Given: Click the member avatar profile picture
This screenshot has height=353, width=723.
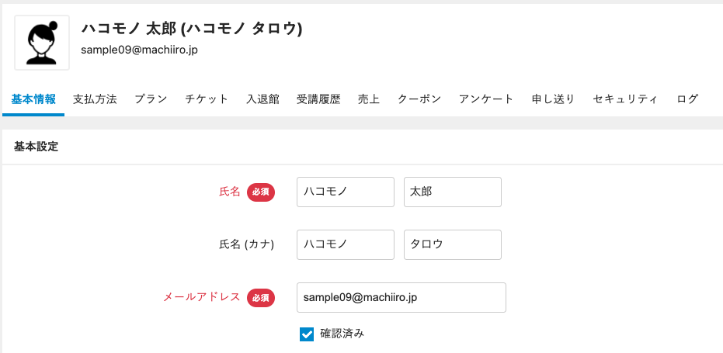Looking at the screenshot, I should pos(42,43).
